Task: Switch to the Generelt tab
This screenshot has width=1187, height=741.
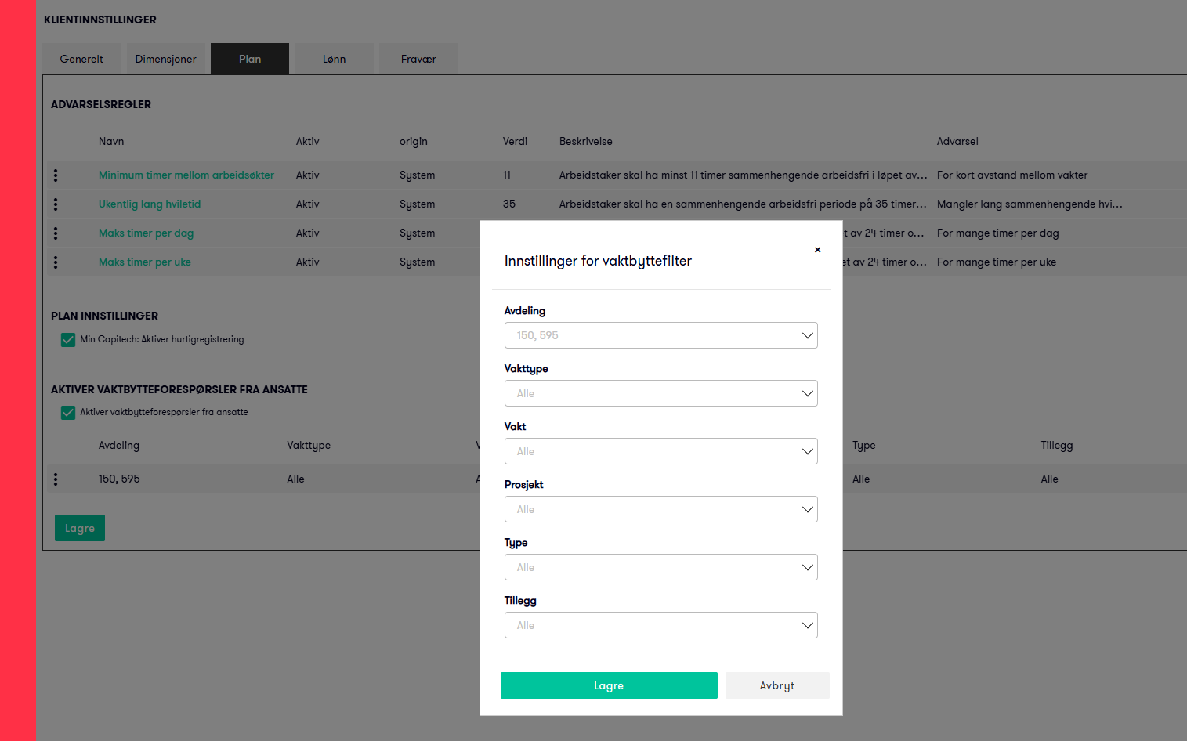Action: (x=81, y=60)
